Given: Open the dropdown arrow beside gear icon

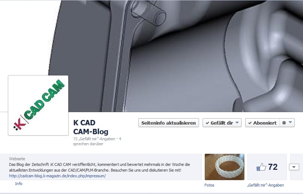Looking at the screenshot, I should pyautogui.click(x=290, y=122).
